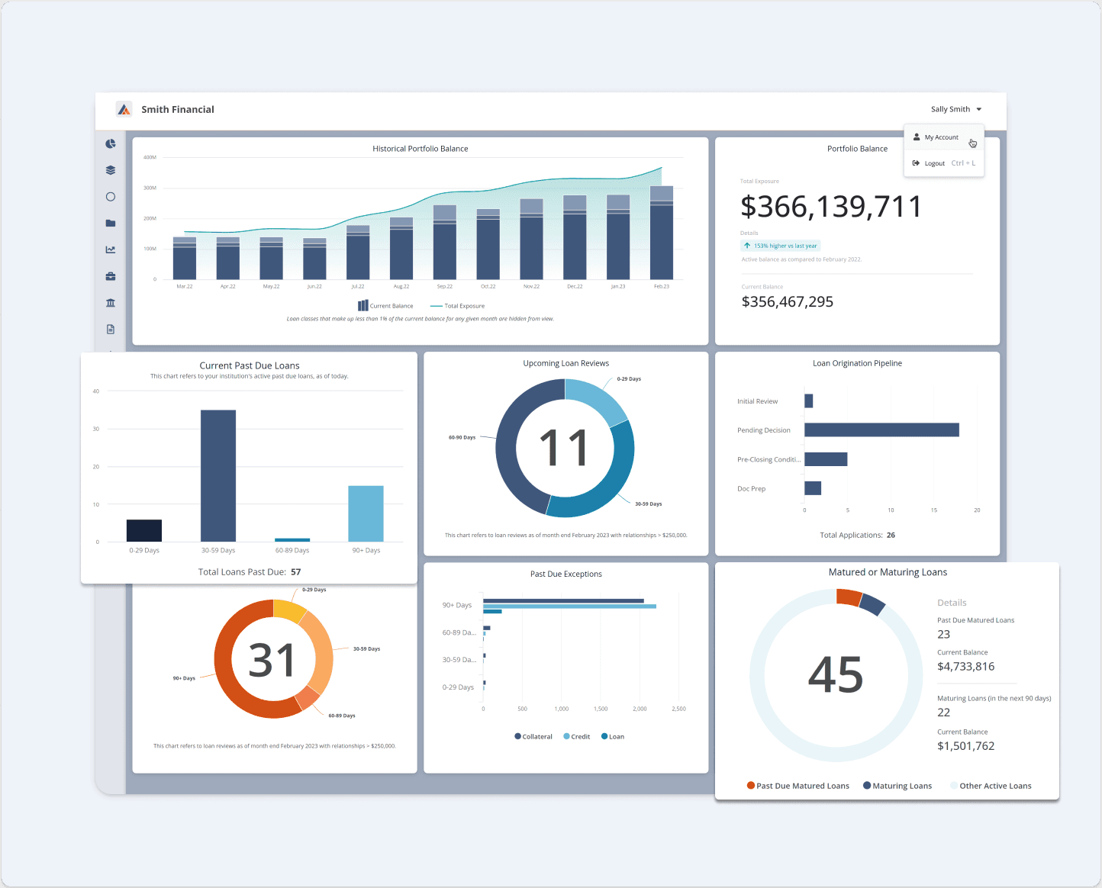
Task: Click the Pre-Closing Conditions pipeline bar
Action: [826, 459]
